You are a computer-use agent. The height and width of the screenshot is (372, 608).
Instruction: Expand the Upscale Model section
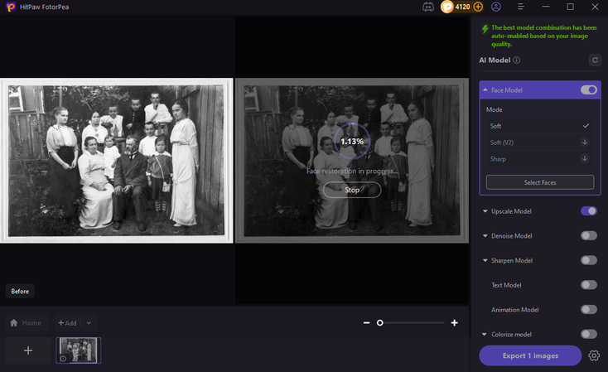click(485, 211)
